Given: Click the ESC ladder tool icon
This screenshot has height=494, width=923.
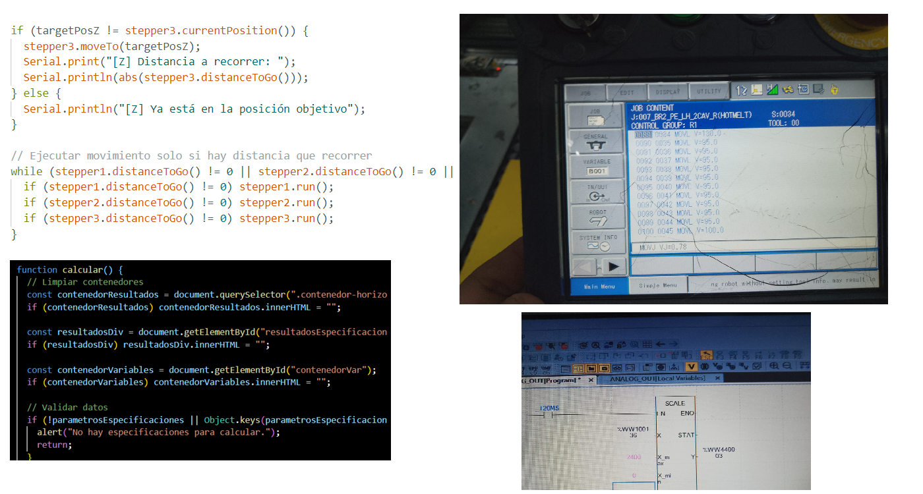Looking at the screenshot, I should pos(706,355).
